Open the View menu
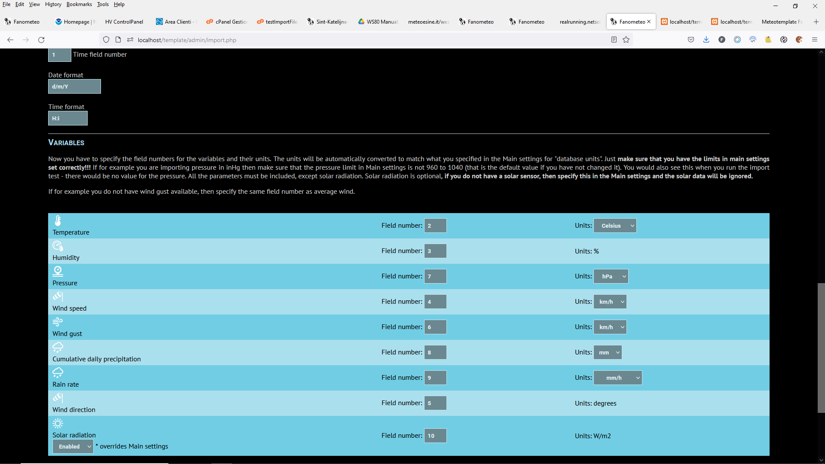The width and height of the screenshot is (825, 464). coord(34,4)
